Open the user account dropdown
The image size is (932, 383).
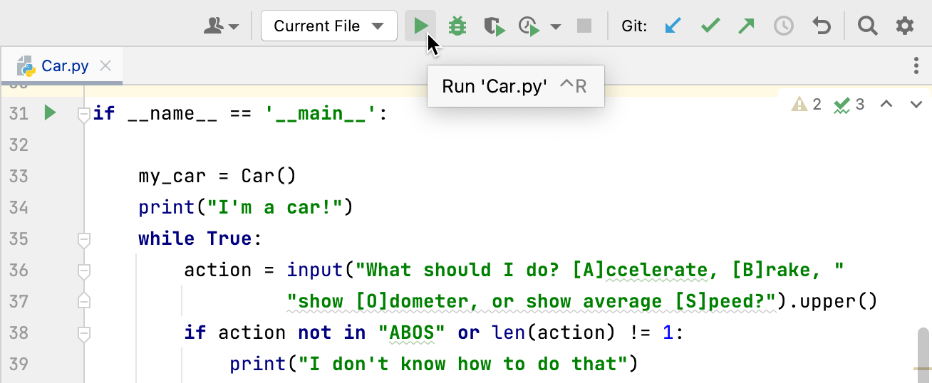222,26
